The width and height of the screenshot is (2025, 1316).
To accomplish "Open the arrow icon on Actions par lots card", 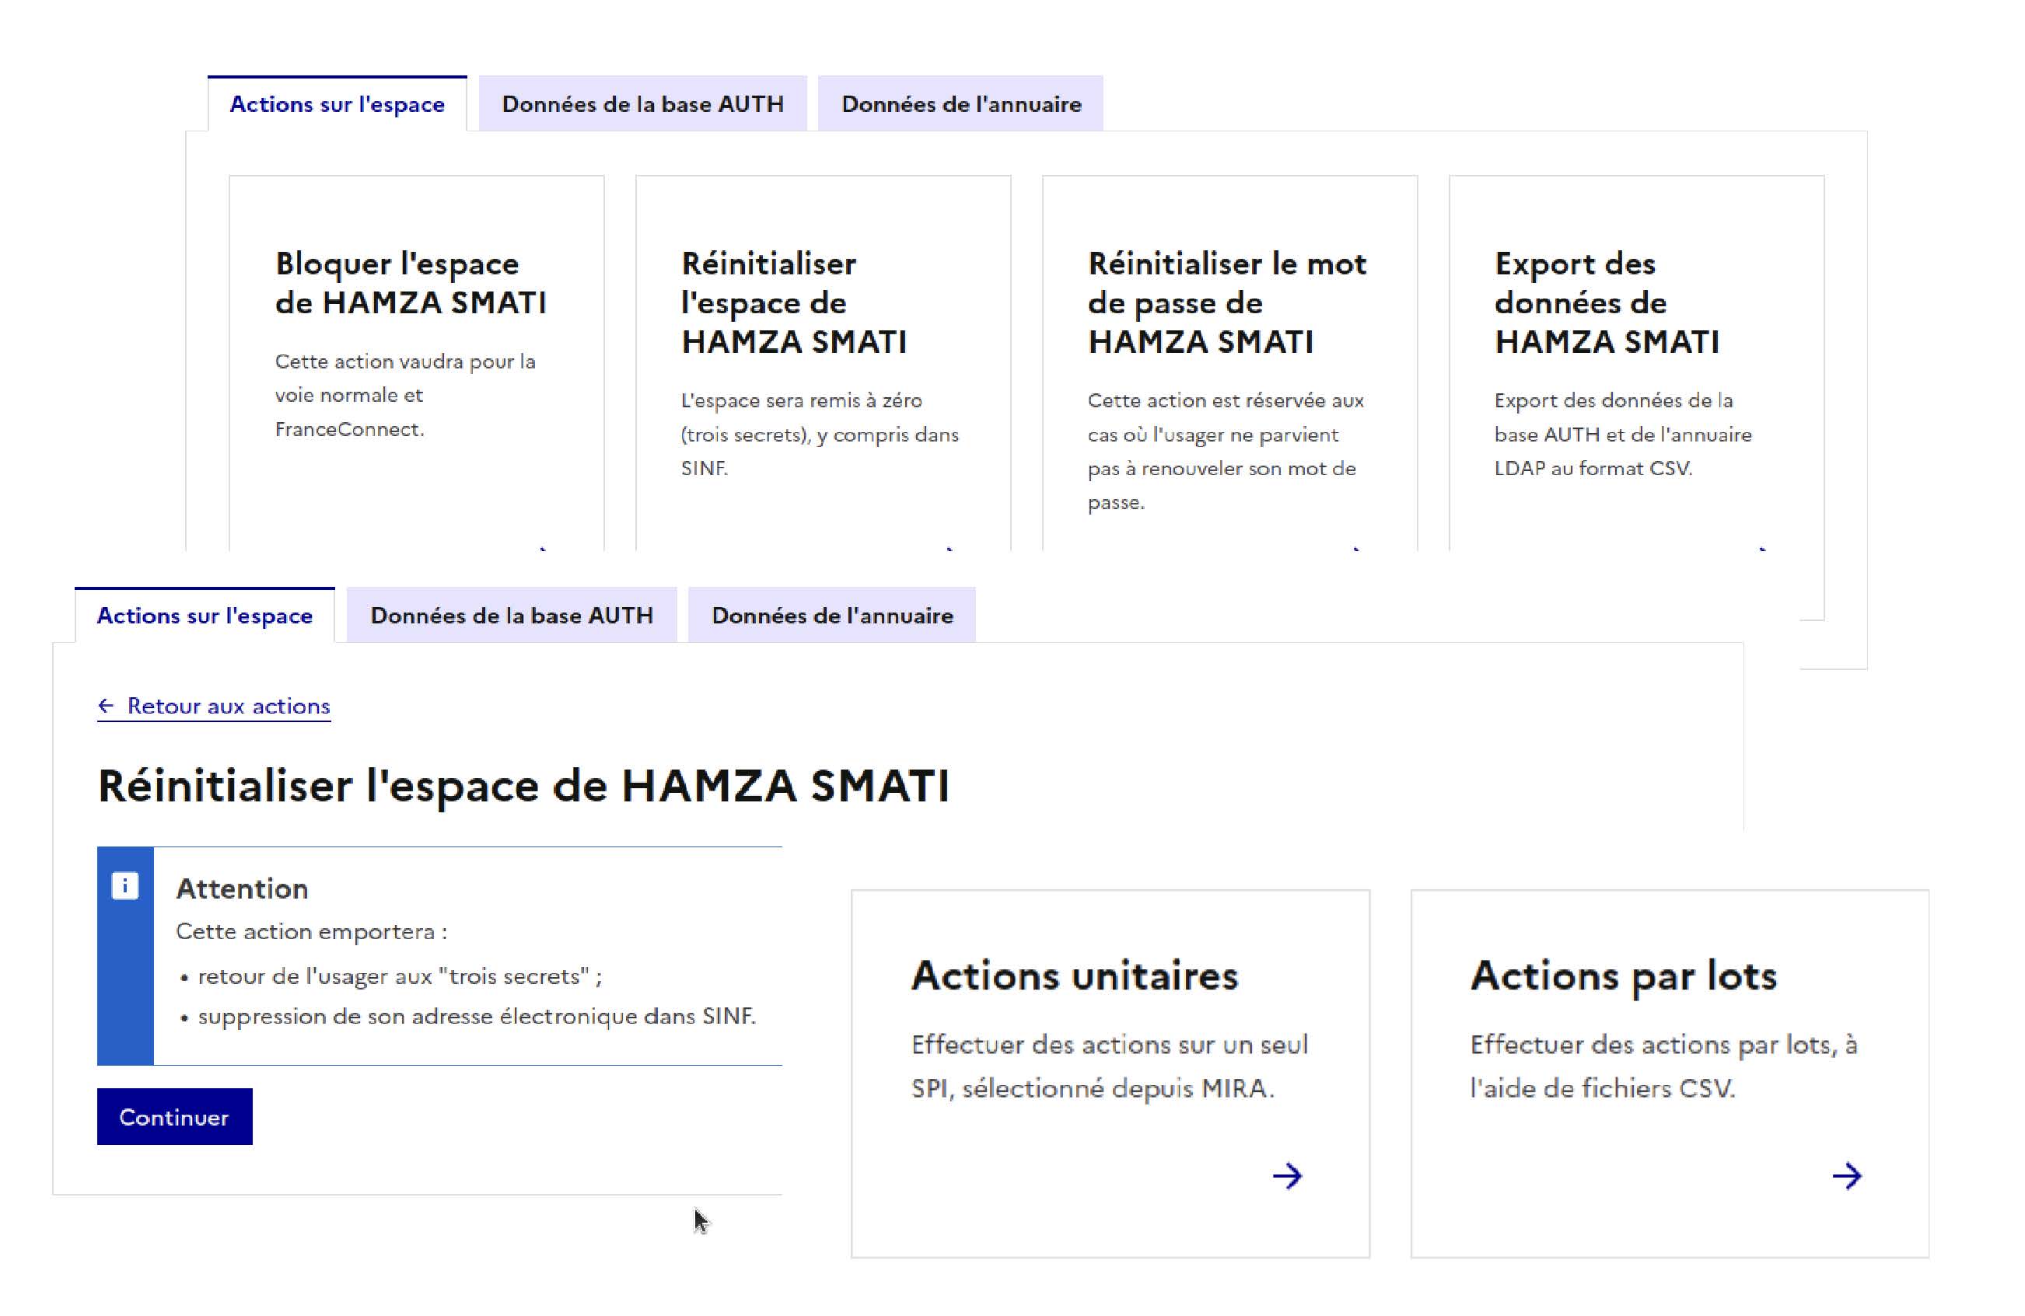I will [x=1847, y=1175].
